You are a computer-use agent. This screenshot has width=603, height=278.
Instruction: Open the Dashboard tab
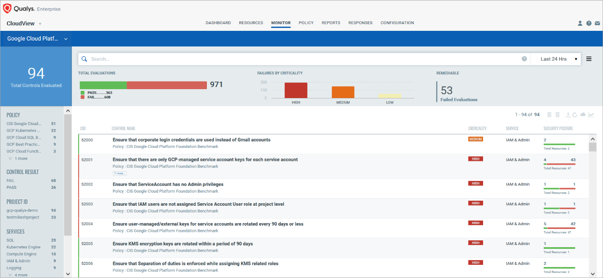(218, 23)
